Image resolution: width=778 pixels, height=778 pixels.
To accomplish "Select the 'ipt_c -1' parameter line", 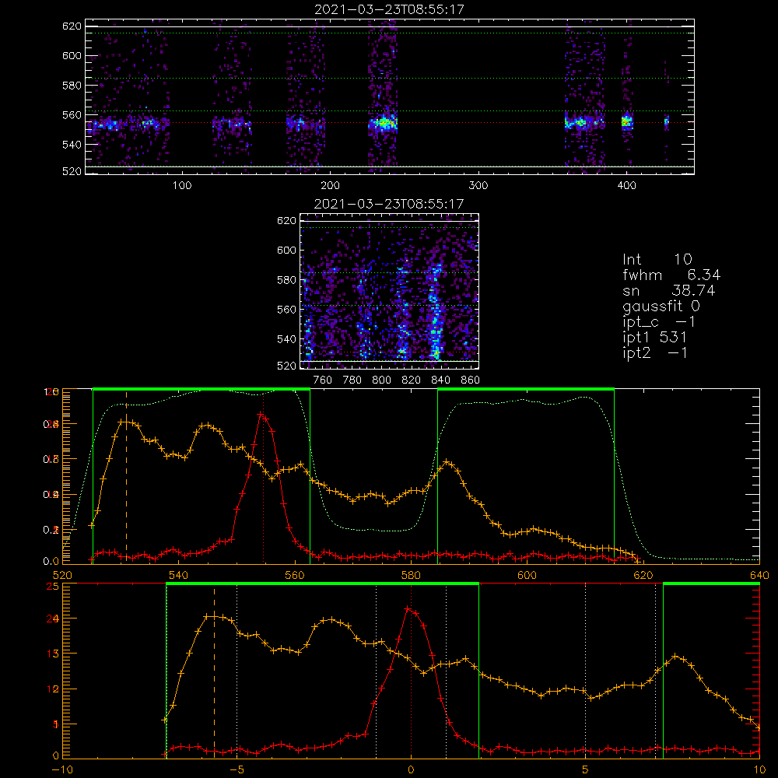I will click(659, 322).
